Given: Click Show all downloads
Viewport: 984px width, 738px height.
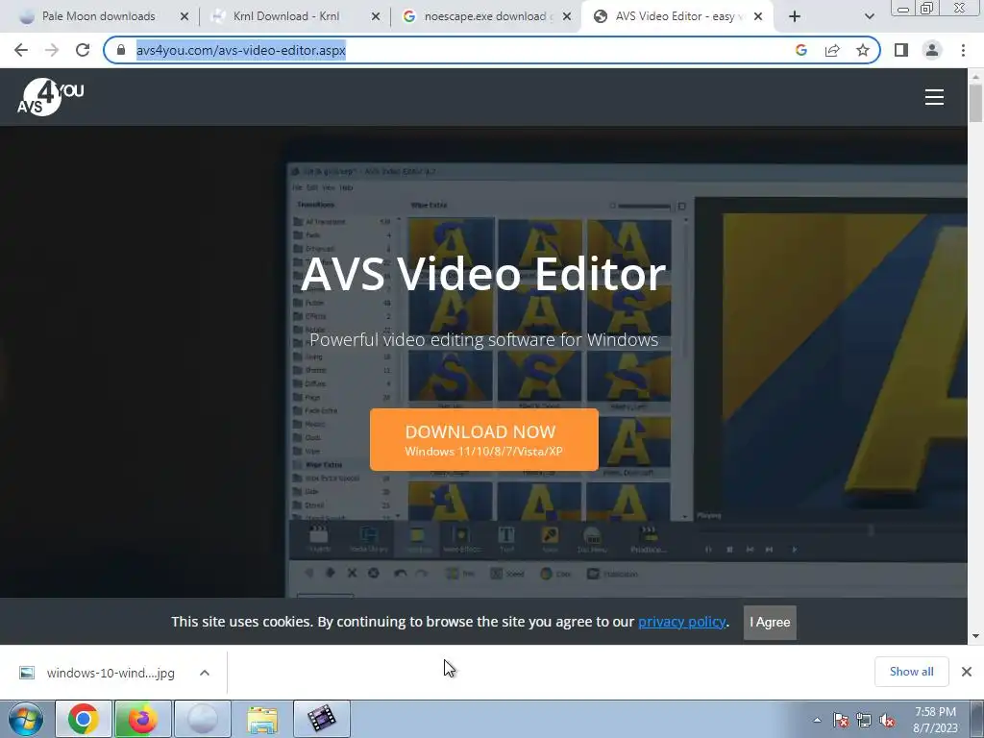Looking at the screenshot, I should click(911, 672).
